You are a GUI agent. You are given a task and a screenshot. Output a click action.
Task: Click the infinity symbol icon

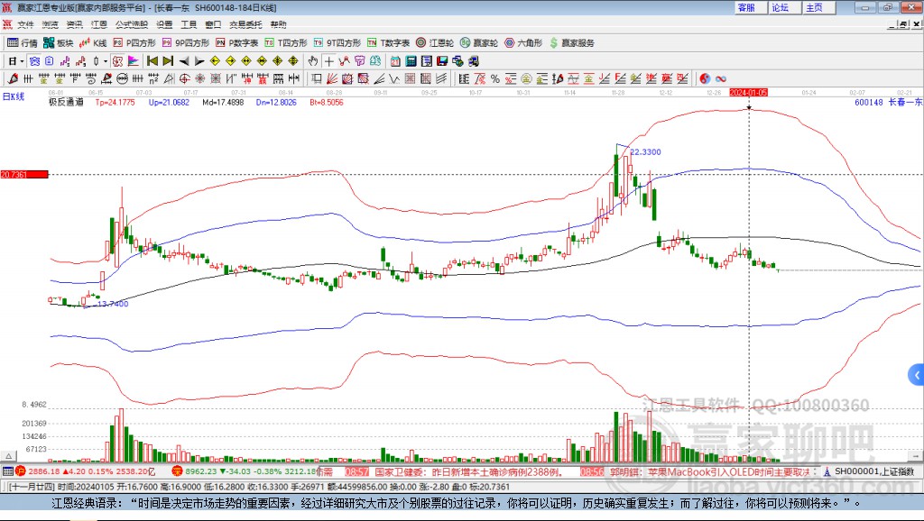pos(721,79)
